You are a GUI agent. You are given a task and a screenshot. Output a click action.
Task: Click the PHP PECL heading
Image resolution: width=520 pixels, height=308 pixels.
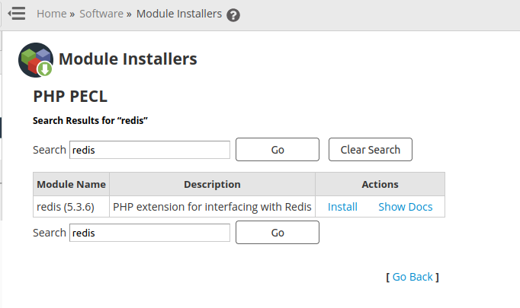click(x=70, y=97)
